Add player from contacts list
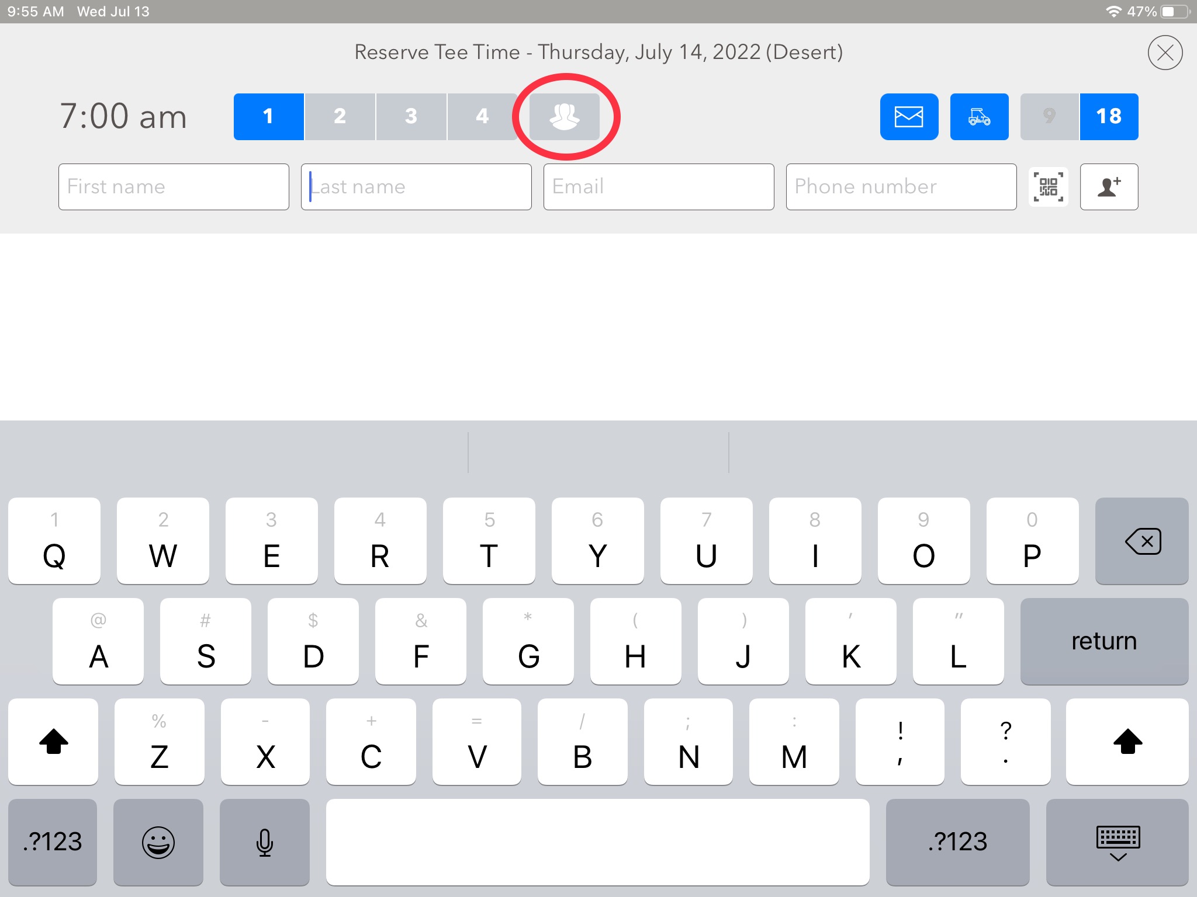1197x897 pixels. click(x=1108, y=186)
